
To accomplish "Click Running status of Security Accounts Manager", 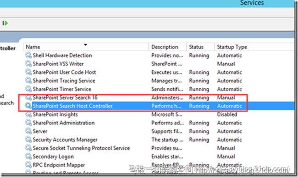I will [199, 139].
